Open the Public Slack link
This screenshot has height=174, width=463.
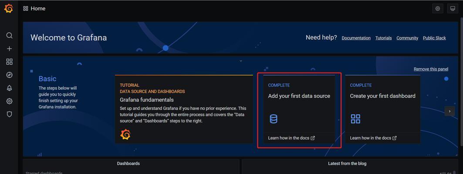coord(434,38)
